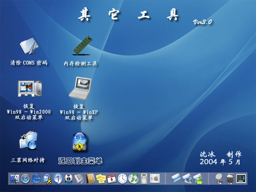Viewport: 256px width, 192px height.
Task: Open Stickies yellow notes in dock
Action: (101, 179)
